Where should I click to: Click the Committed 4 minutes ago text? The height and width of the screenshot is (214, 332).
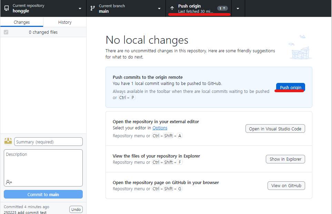pos(27,207)
